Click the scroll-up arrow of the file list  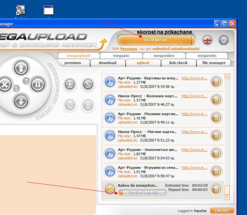(x=227, y=77)
